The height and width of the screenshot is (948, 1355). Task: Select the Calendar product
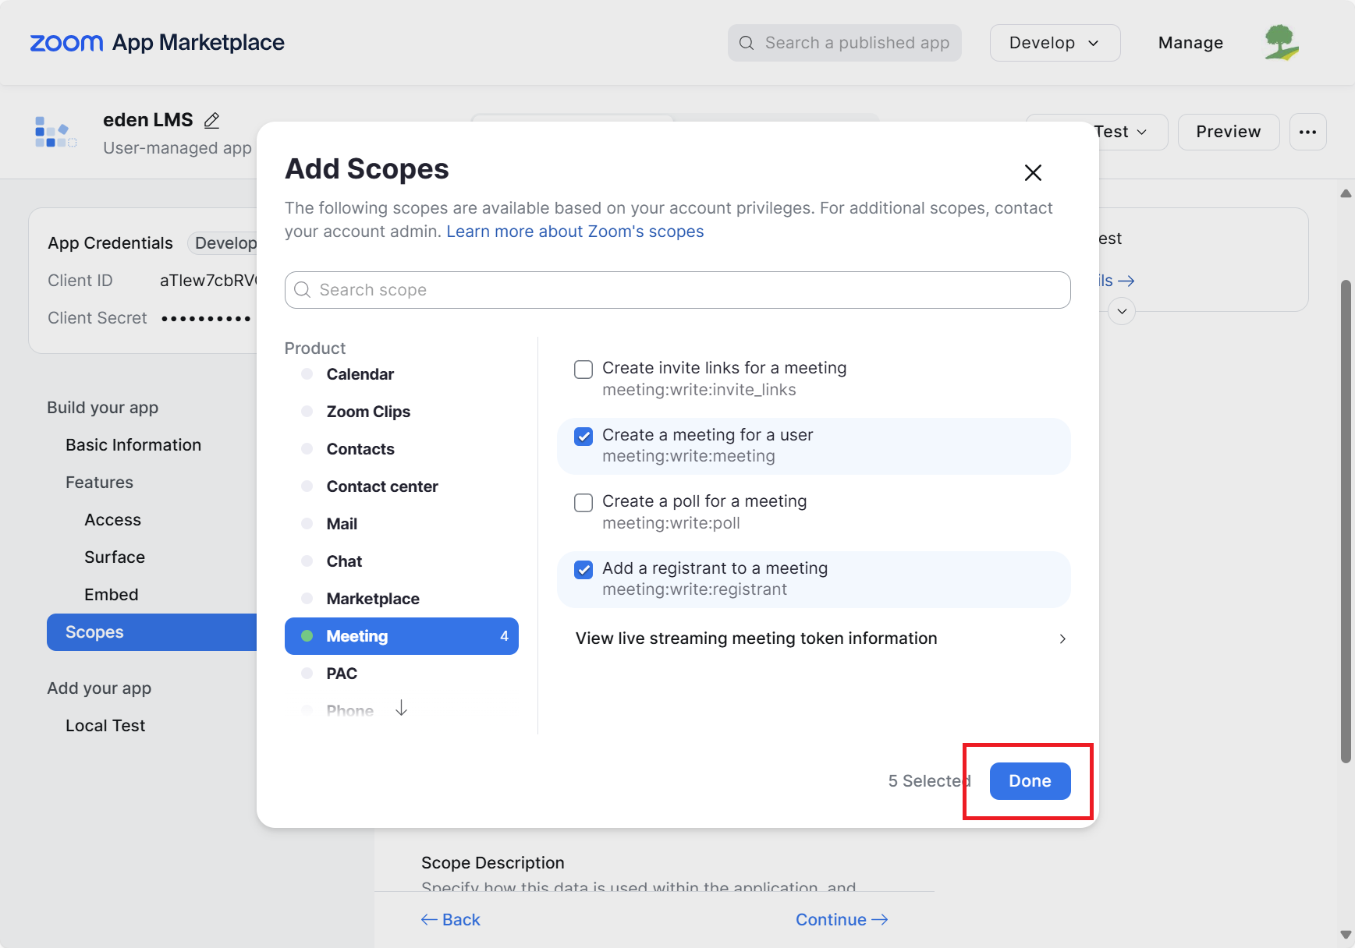coord(360,374)
